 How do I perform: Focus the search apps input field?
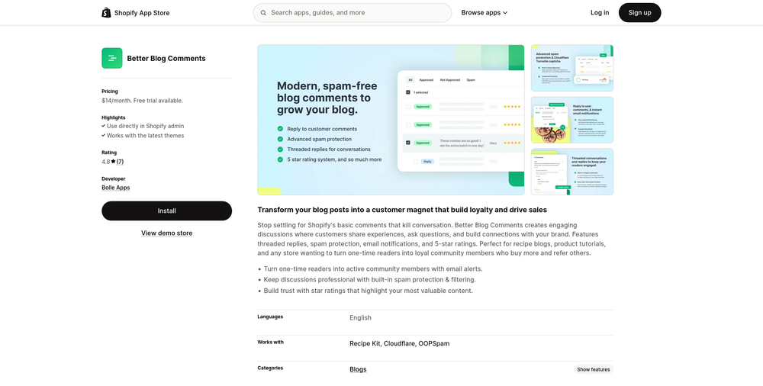tap(353, 13)
